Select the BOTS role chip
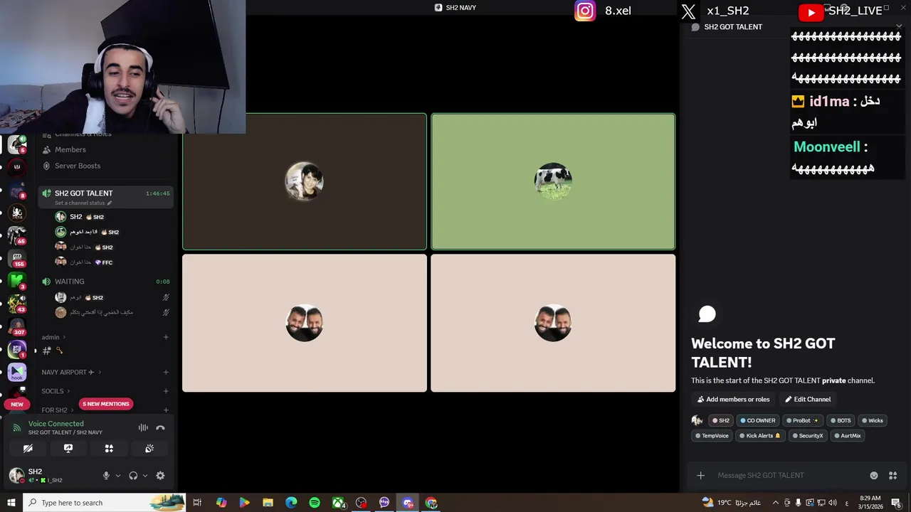The image size is (911, 512). [x=841, y=420]
